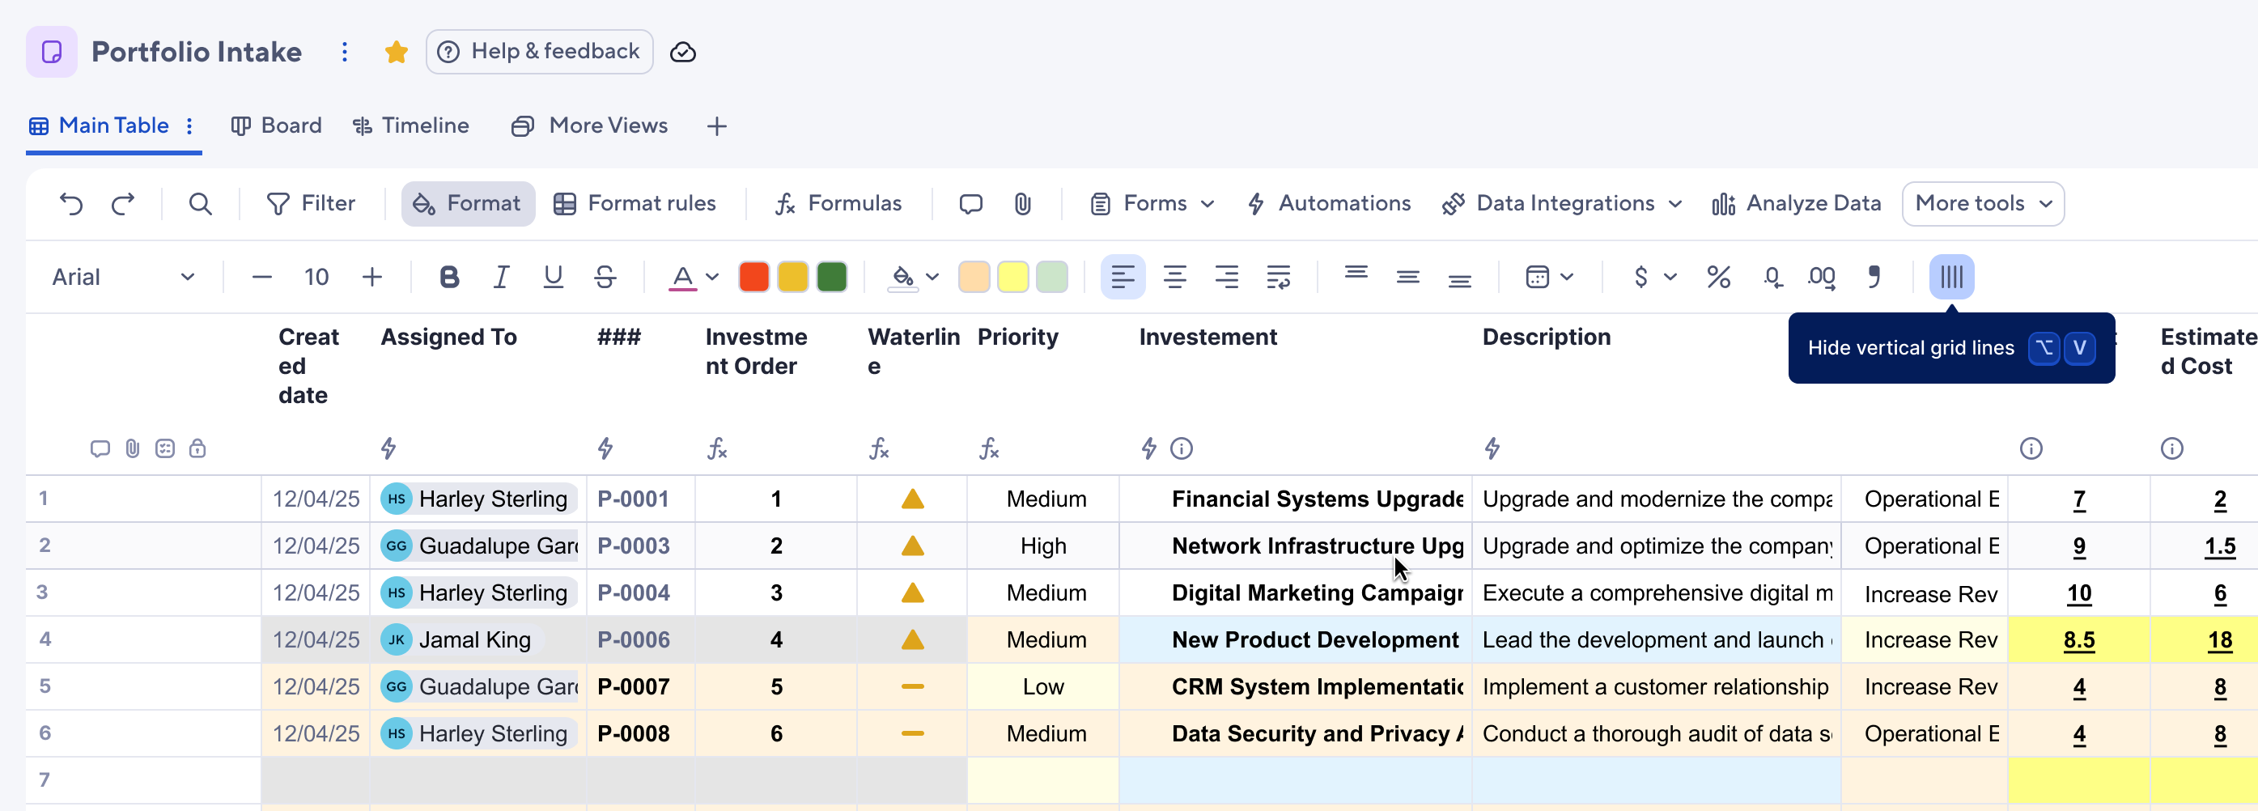
Task: Click the Help & feedback button
Action: pyautogui.click(x=539, y=53)
